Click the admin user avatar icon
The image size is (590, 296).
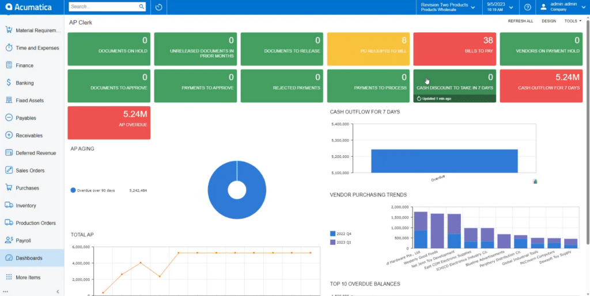[543, 7]
